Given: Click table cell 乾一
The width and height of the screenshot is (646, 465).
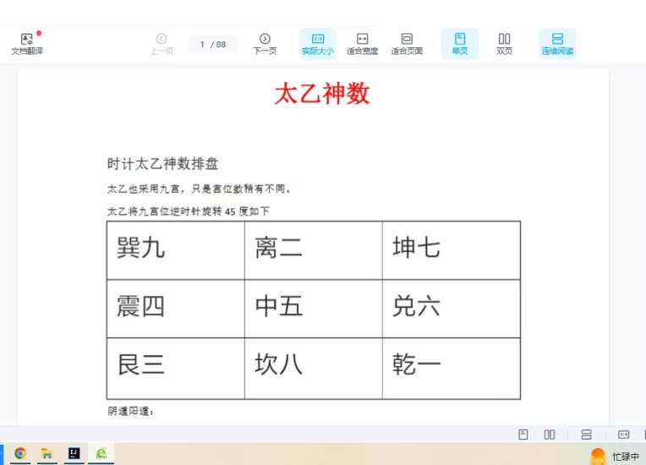Looking at the screenshot, I should [452, 369].
